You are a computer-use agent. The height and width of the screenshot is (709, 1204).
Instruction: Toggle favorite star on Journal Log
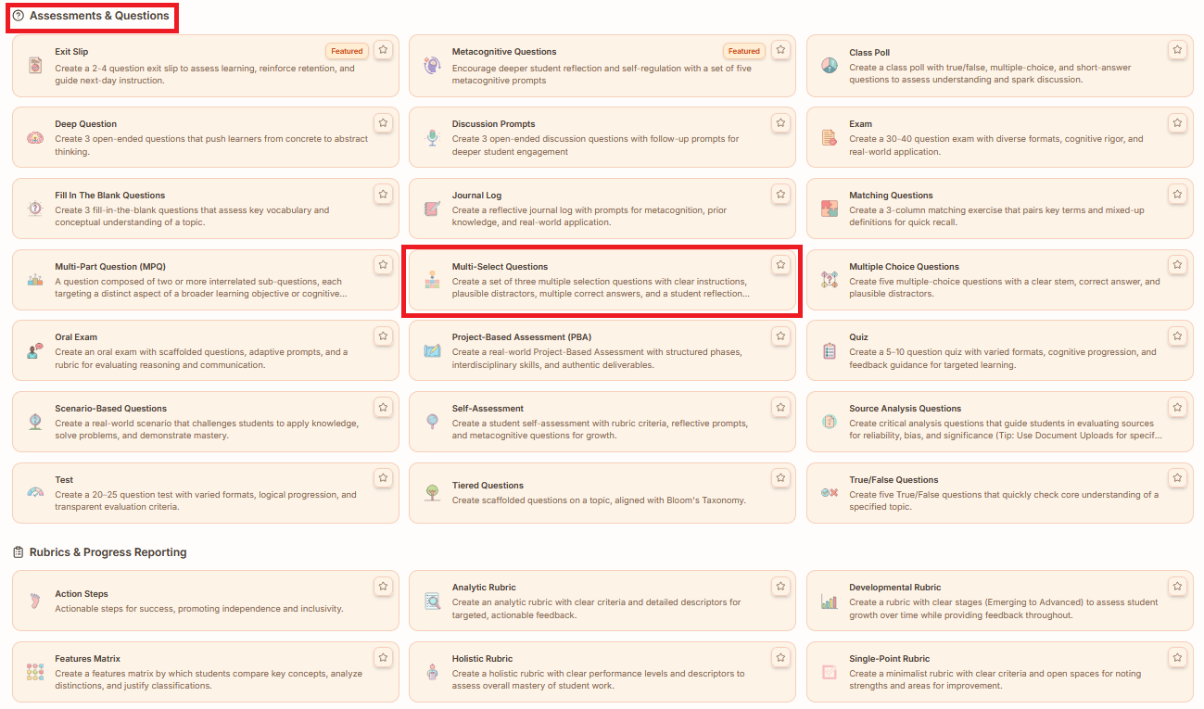(x=780, y=194)
